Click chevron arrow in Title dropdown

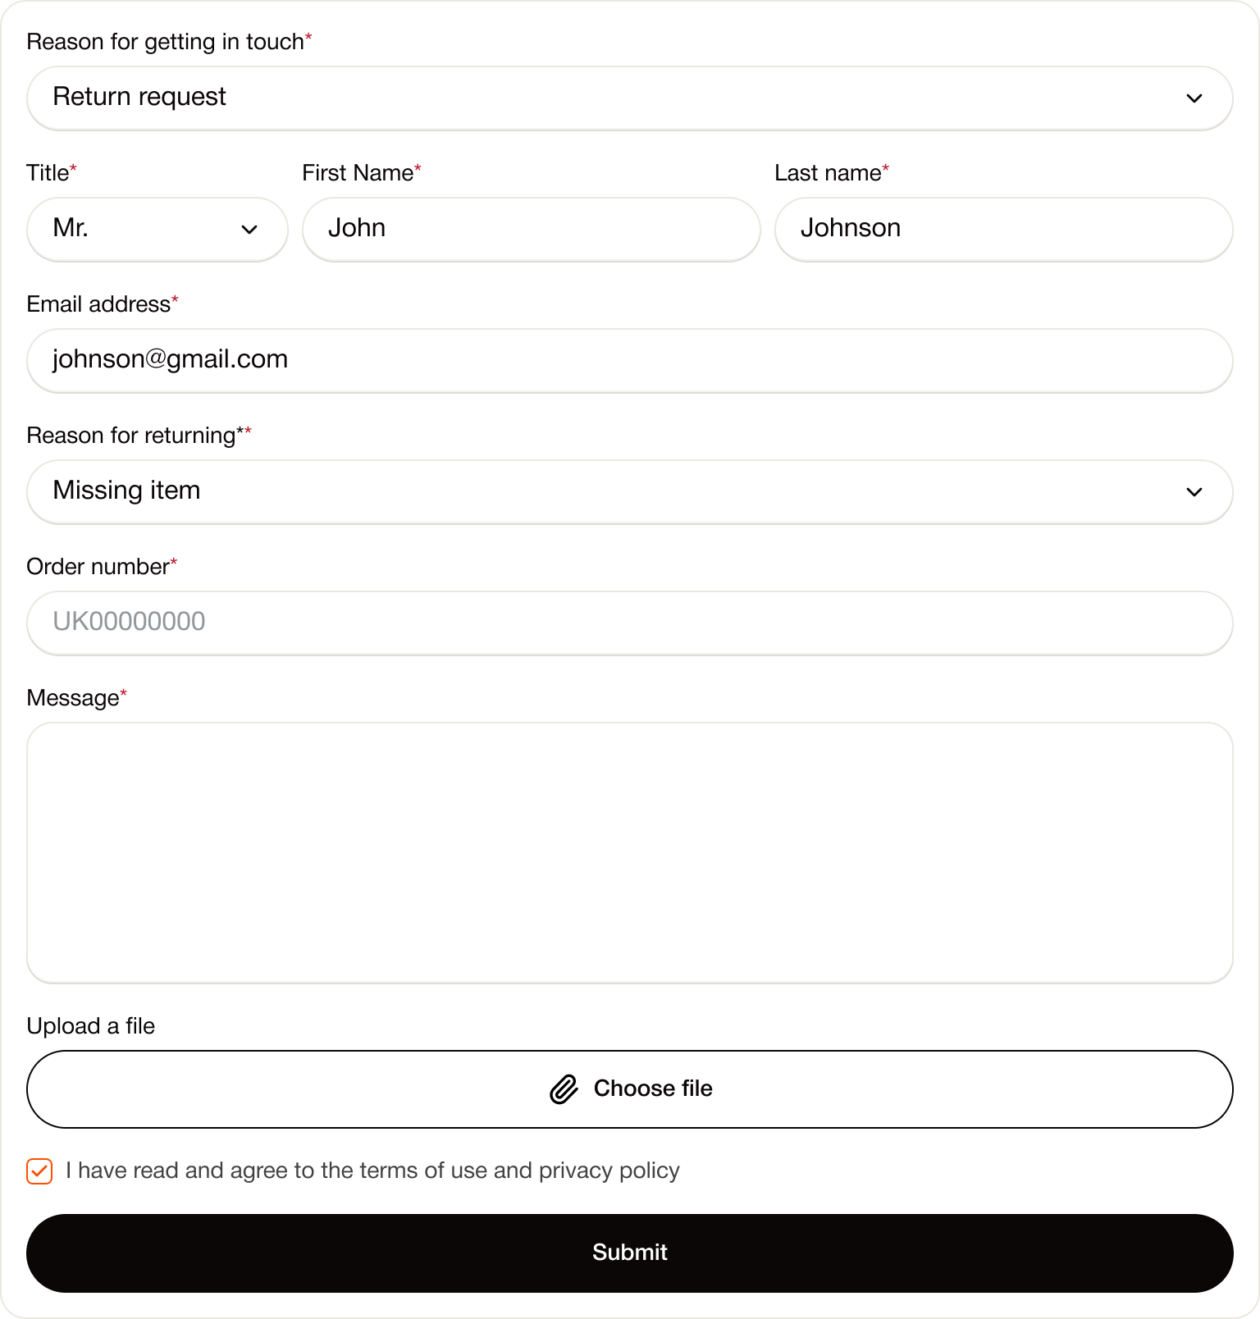(x=249, y=230)
